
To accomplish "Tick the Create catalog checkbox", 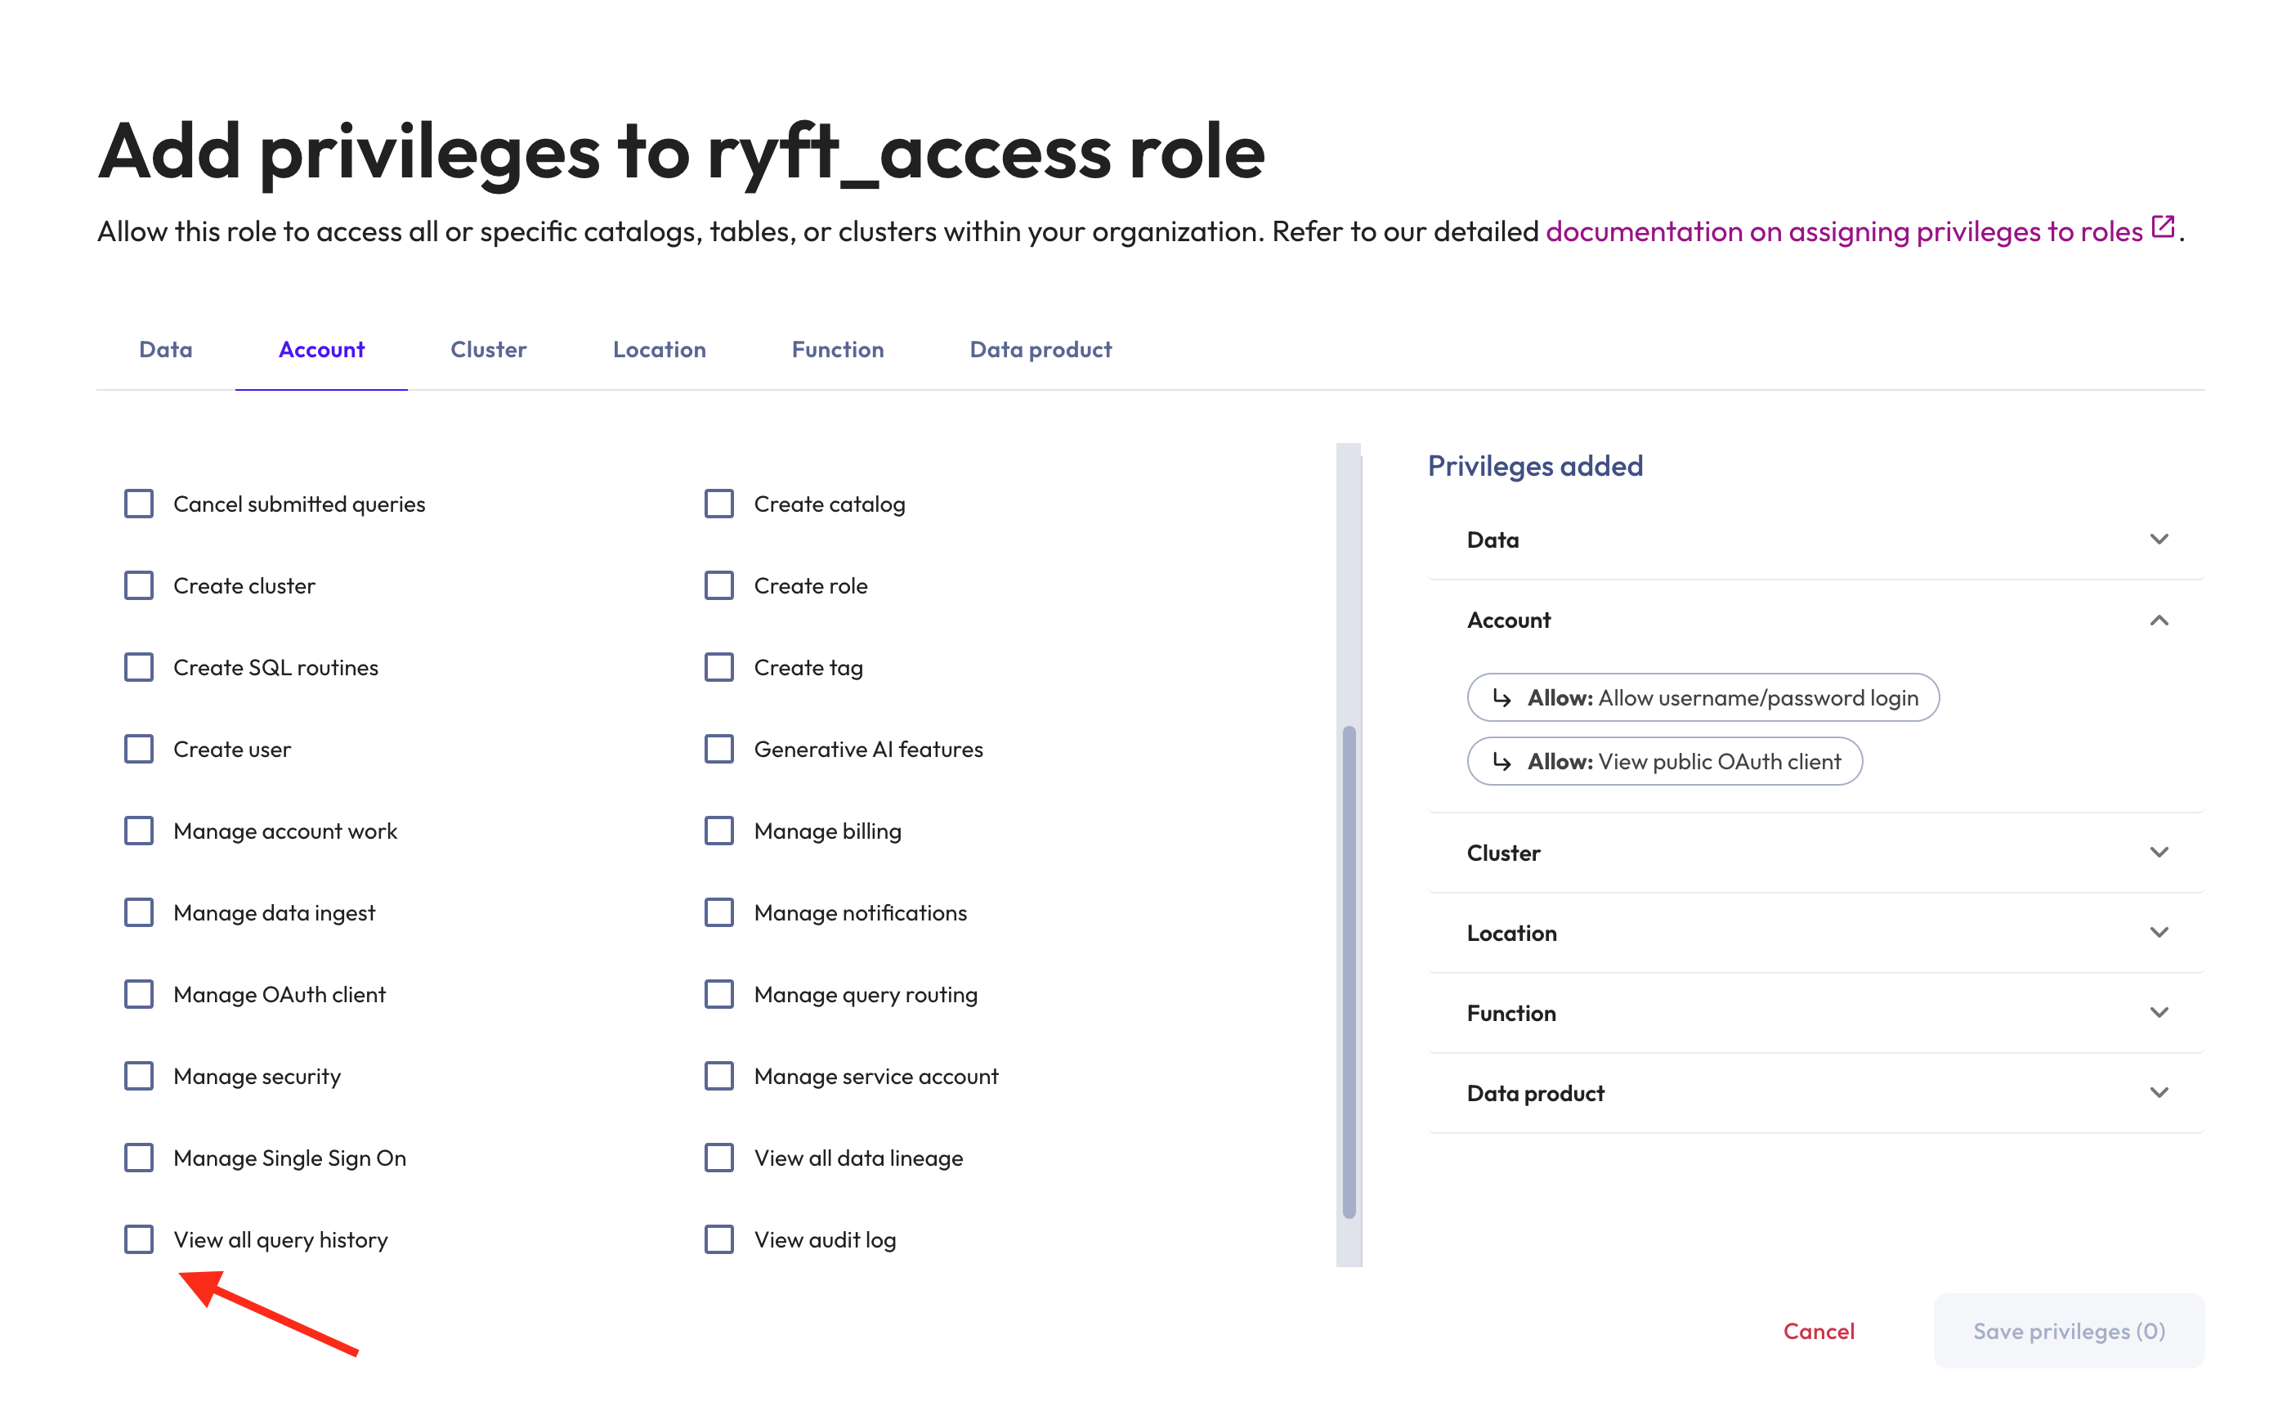I will click(x=718, y=504).
